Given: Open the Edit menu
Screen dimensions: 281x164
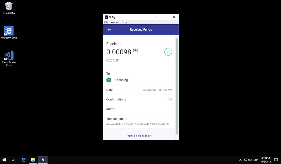Looking at the screenshot, I should tap(106, 22).
